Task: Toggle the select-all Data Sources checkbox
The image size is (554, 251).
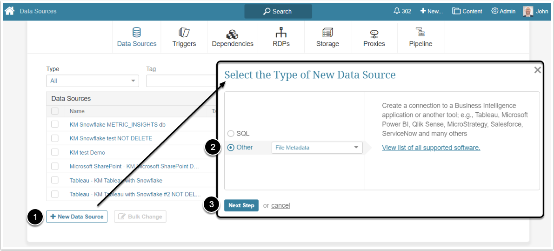Action: coord(55,111)
